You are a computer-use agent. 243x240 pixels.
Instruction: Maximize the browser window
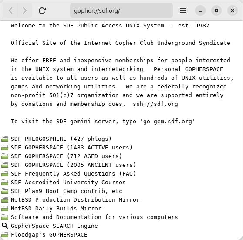click(216, 10)
